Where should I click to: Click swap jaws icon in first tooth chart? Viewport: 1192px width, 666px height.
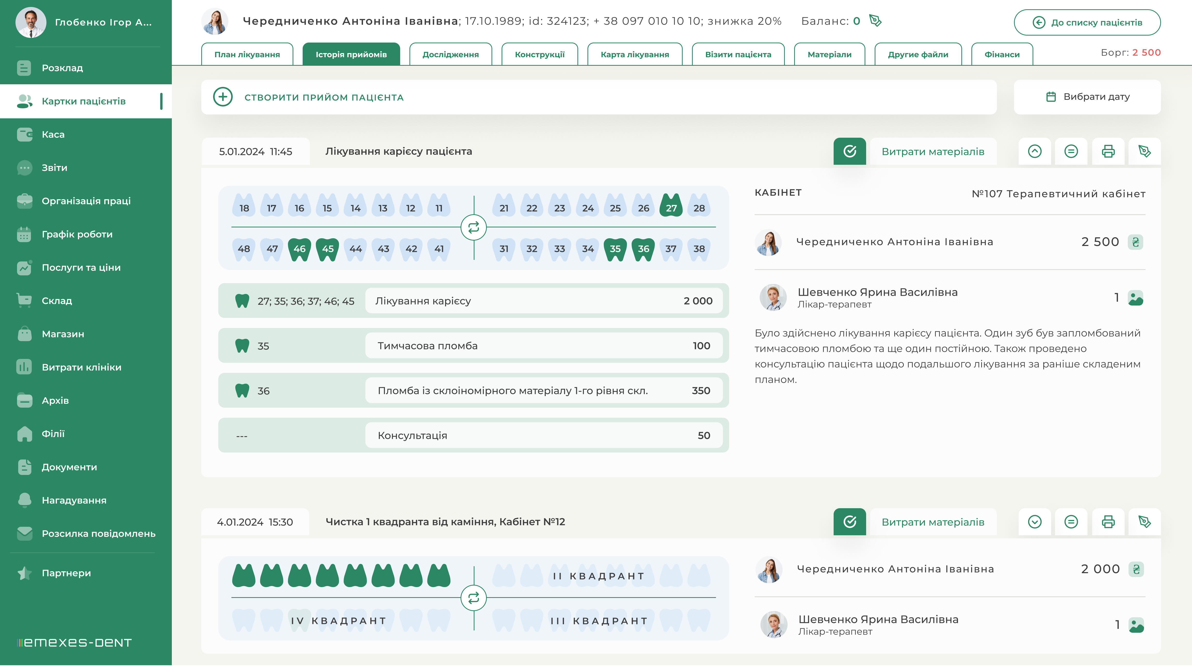click(473, 228)
